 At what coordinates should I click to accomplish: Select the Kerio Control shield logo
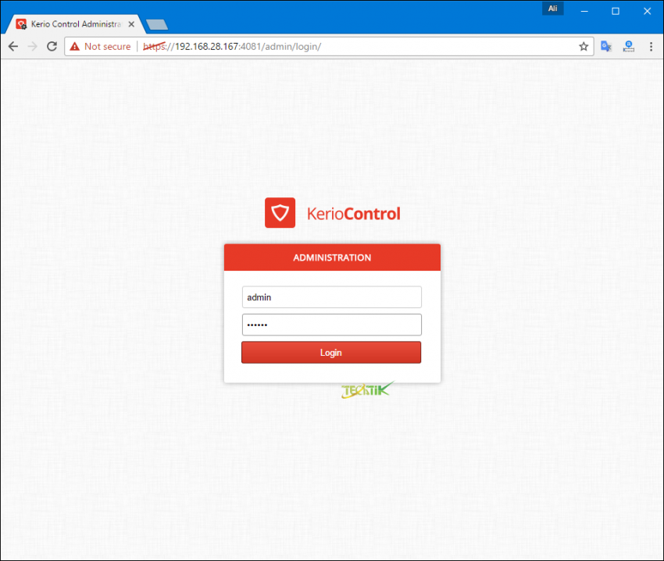tap(280, 212)
